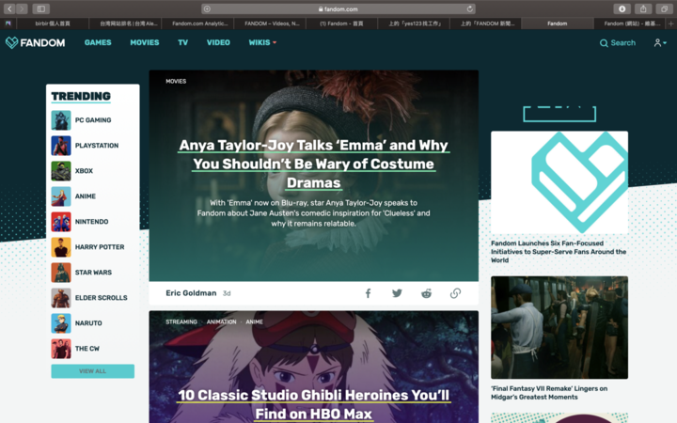
Task: Switch to the yes123 tab
Action: click(x=414, y=23)
